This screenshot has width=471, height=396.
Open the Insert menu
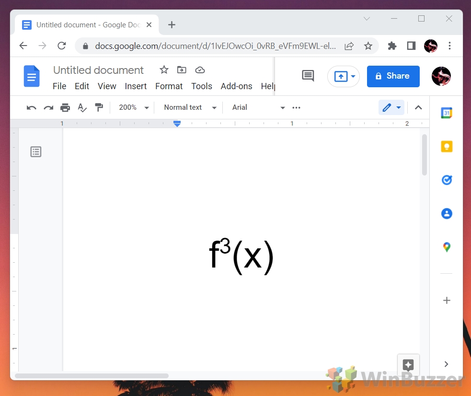[x=136, y=86]
